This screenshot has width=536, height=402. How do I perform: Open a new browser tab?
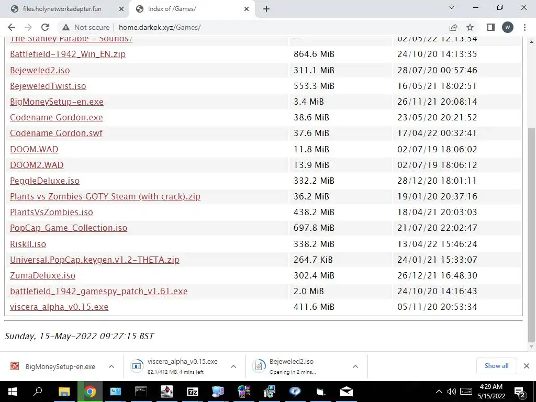pyautogui.click(x=266, y=9)
